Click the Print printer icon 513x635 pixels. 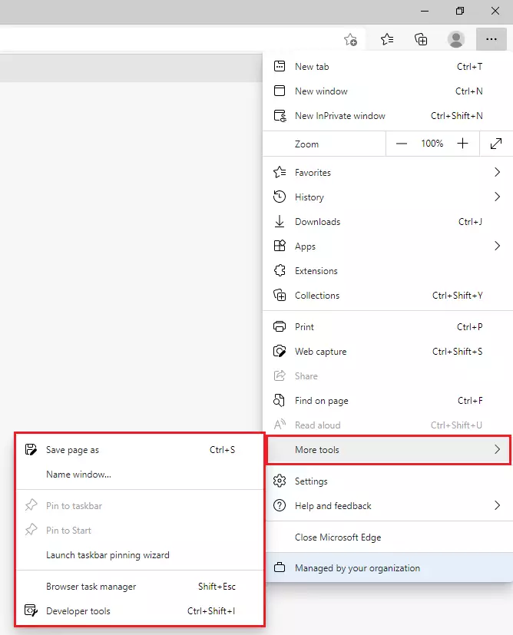(280, 326)
